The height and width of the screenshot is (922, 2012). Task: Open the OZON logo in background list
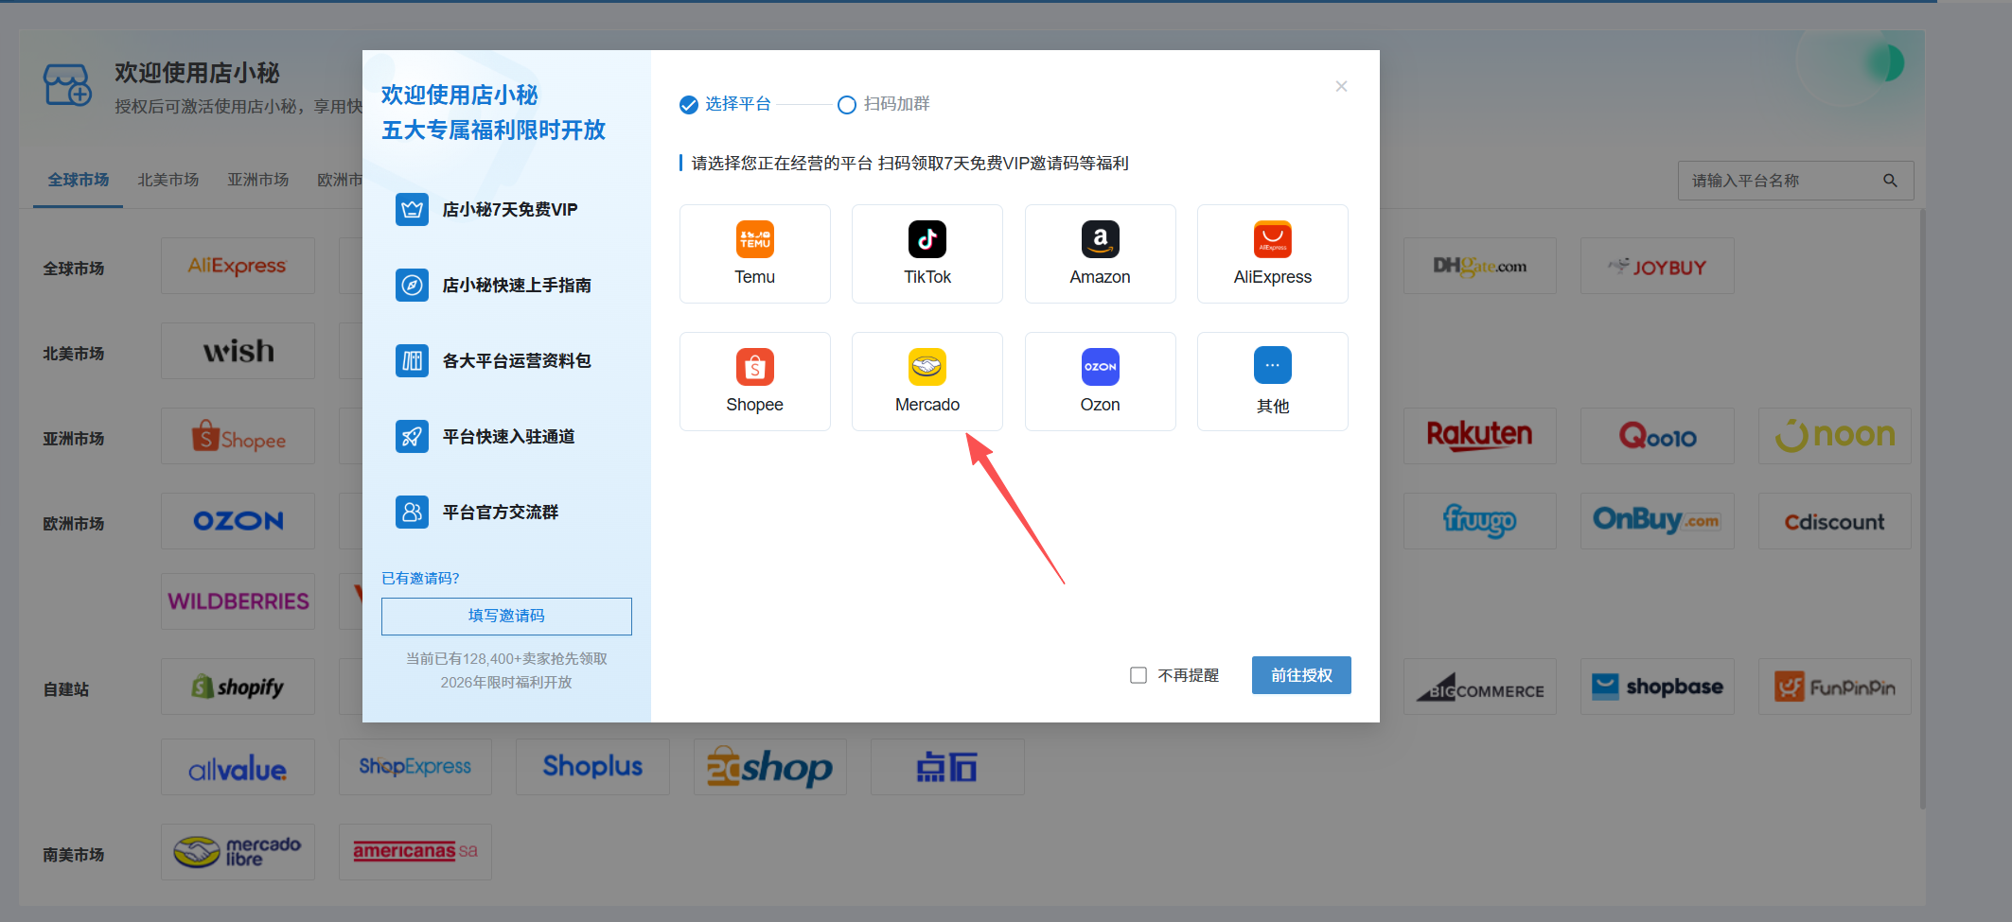(x=238, y=521)
